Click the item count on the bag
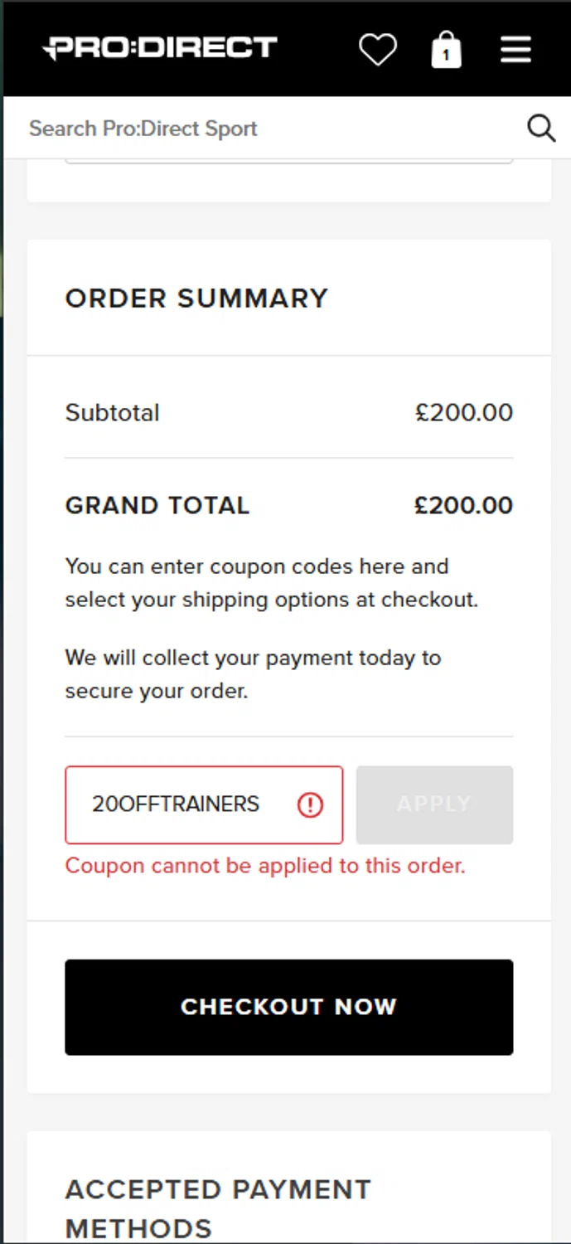The width and height of the screenshot is (571, 1244). pos(446,56)
